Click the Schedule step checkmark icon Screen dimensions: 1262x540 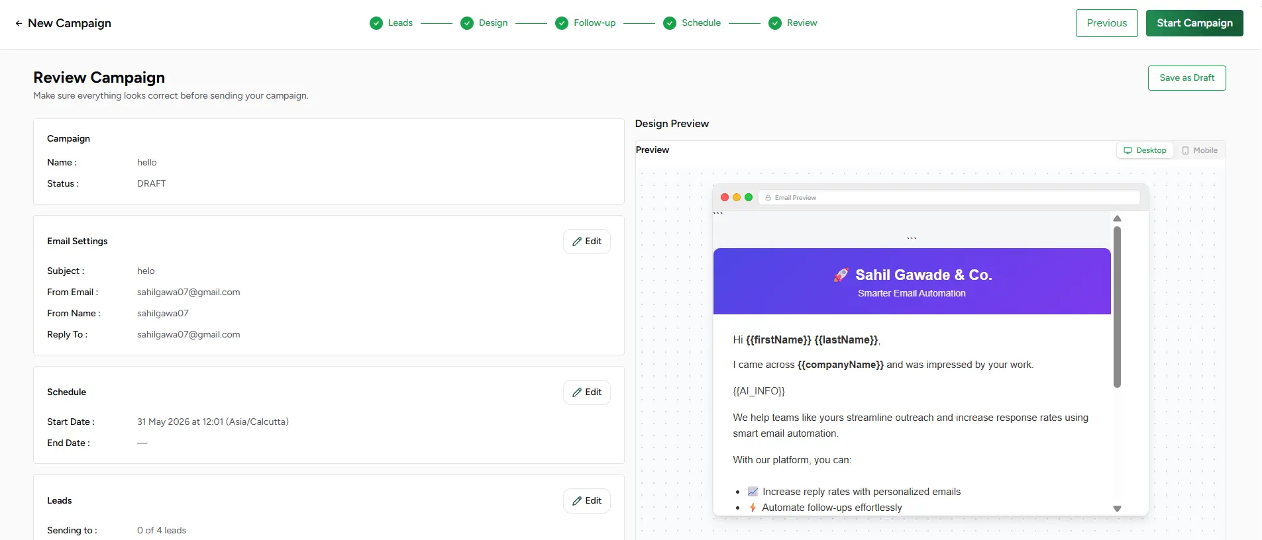pyautogui.click(x=670, y=23)
